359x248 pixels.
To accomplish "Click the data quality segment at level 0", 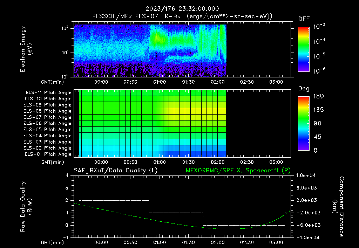I will pyautogui.click(x=244, y=225).
